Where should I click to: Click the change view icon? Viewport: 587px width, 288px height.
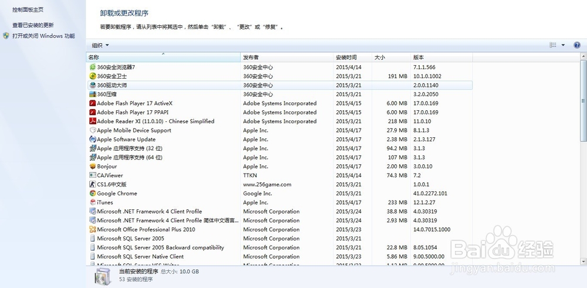coord(553,45)
